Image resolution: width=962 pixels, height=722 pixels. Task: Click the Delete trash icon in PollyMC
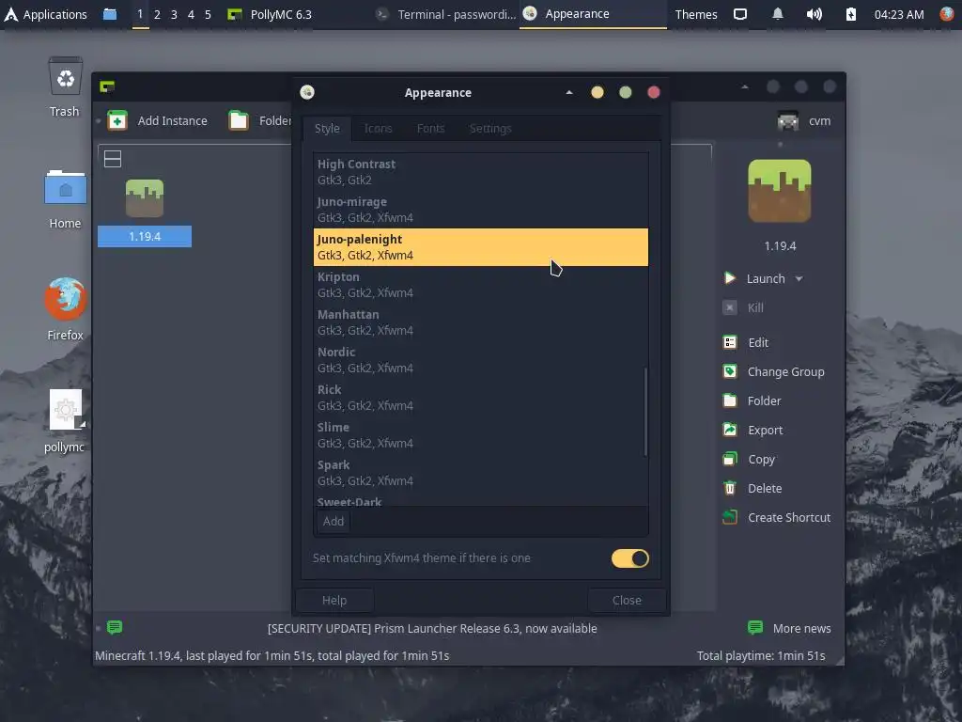729,488
